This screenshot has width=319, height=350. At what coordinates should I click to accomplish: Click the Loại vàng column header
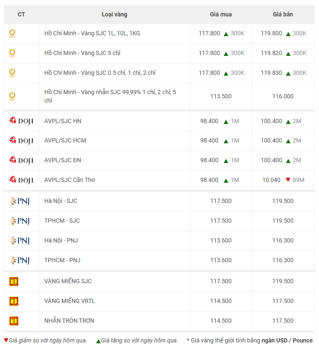pyautogui.click(x=114, y=15)
